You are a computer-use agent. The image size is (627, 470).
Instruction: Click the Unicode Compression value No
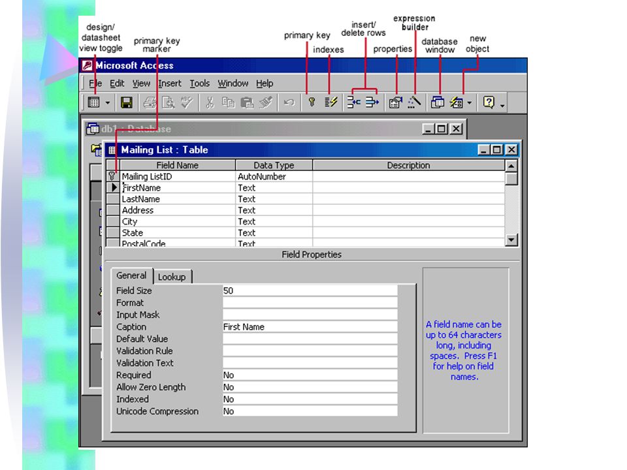[310, 411]
